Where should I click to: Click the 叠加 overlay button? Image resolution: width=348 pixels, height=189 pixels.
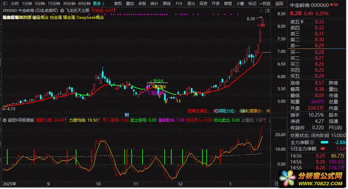coord(130,4)
